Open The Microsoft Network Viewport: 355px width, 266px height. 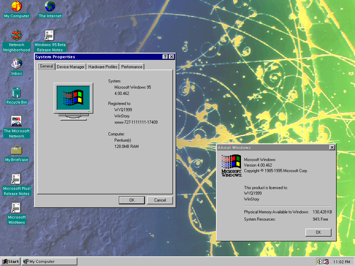point(16,121)
